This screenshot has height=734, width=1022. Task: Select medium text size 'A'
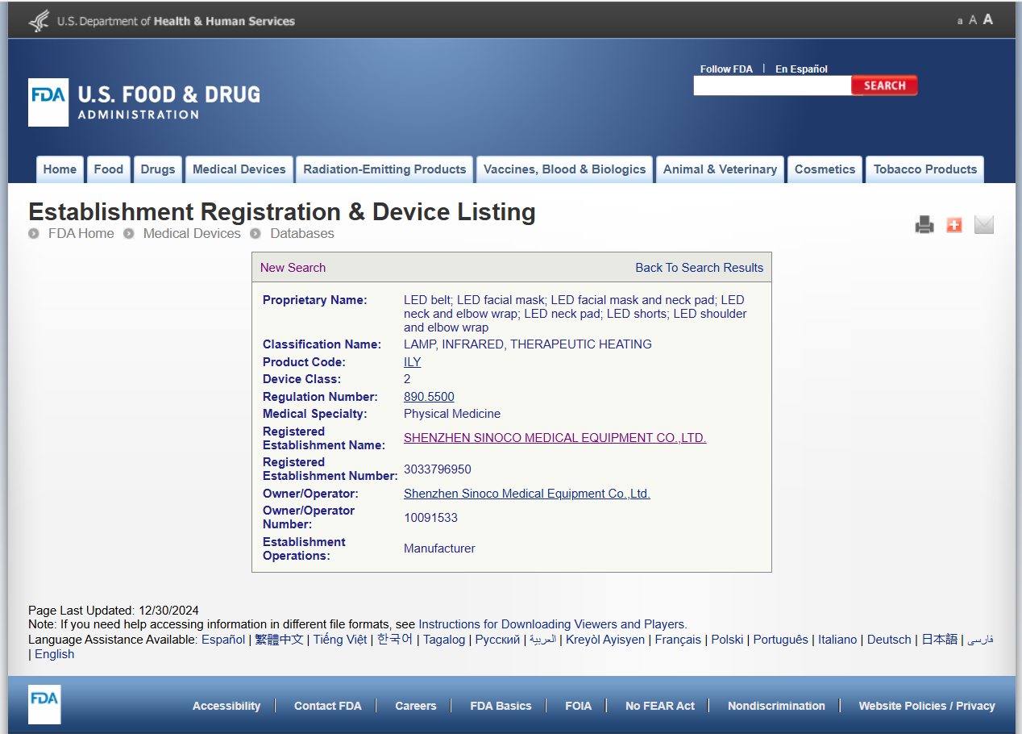coord(973,20)
